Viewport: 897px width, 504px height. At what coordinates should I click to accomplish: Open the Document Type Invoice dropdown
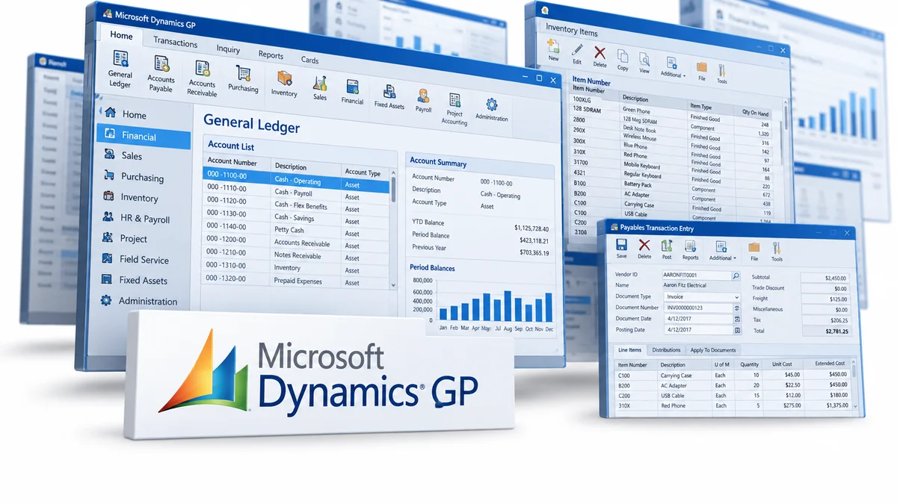(x=701, y=297)
